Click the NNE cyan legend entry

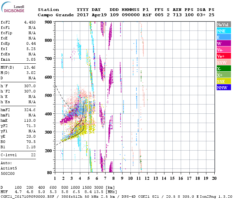point(224,31)
